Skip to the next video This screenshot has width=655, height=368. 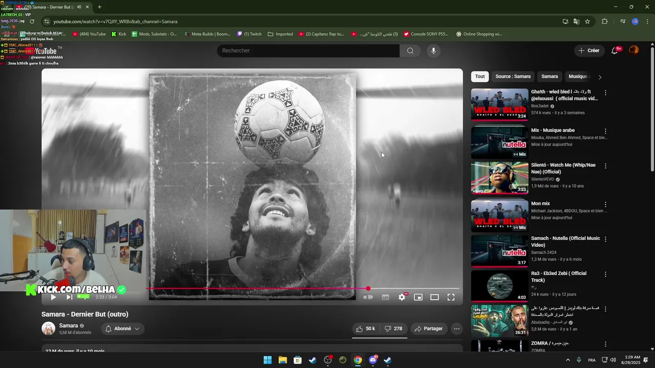(x=70, y=297)
